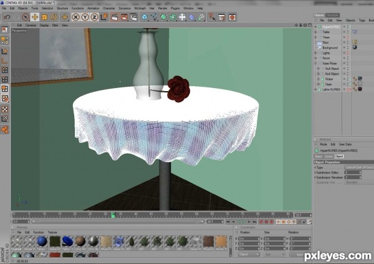Image resolution: width=374 pixels, height=264 pixels.
Task: Expand the Water object
Action: 319,79
